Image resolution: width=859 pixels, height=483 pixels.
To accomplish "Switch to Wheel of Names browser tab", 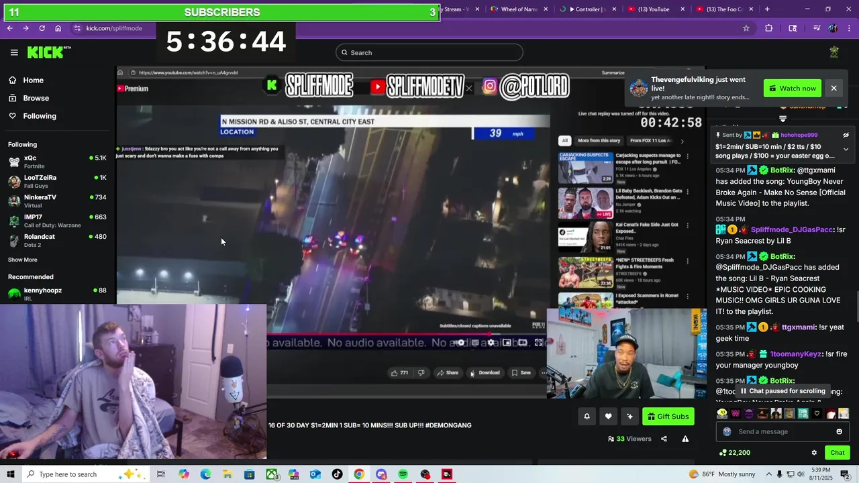I will pyautogui.click(x=519, y=9).
